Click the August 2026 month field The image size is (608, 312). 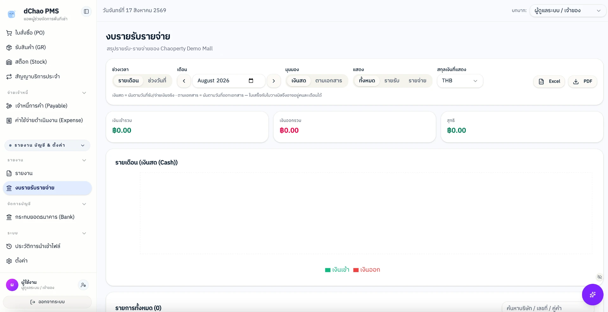(229, 81)
